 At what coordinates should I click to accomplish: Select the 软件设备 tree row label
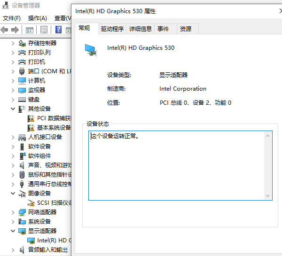[x=39, y=147]
